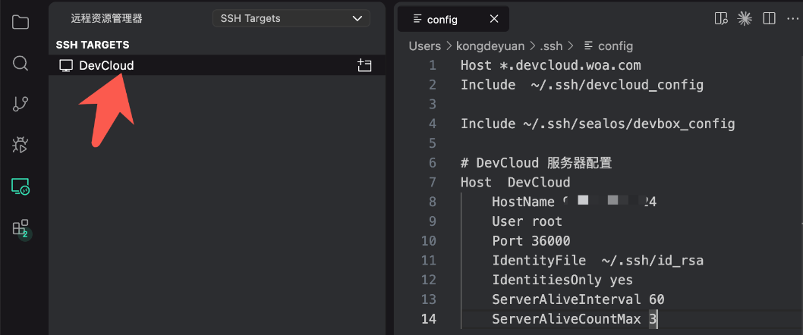
Task: Click the starburst AI assistant icon
Action: tap(745, 18)
